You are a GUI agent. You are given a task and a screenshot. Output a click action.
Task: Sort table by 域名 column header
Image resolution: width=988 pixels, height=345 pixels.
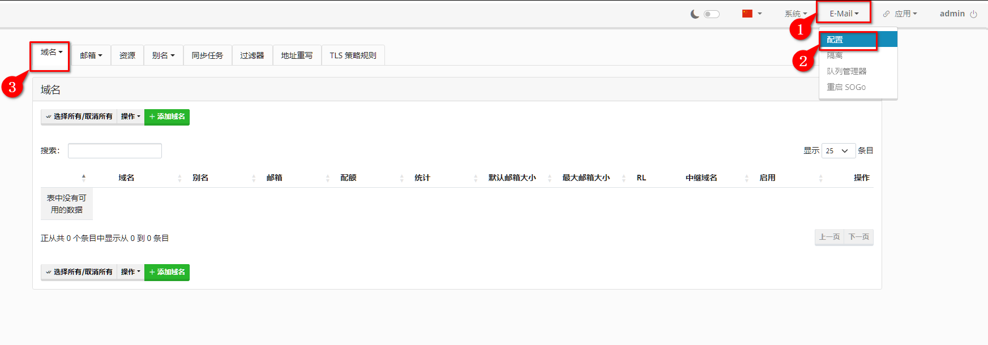126,178
